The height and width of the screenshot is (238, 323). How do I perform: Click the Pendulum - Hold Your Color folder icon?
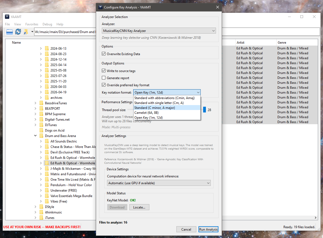click(x=47, y=185)
